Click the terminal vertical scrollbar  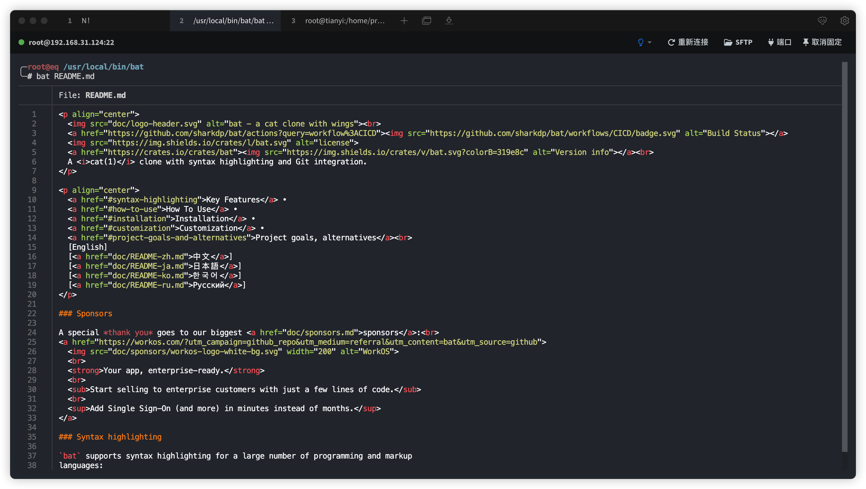coord(844,255)
